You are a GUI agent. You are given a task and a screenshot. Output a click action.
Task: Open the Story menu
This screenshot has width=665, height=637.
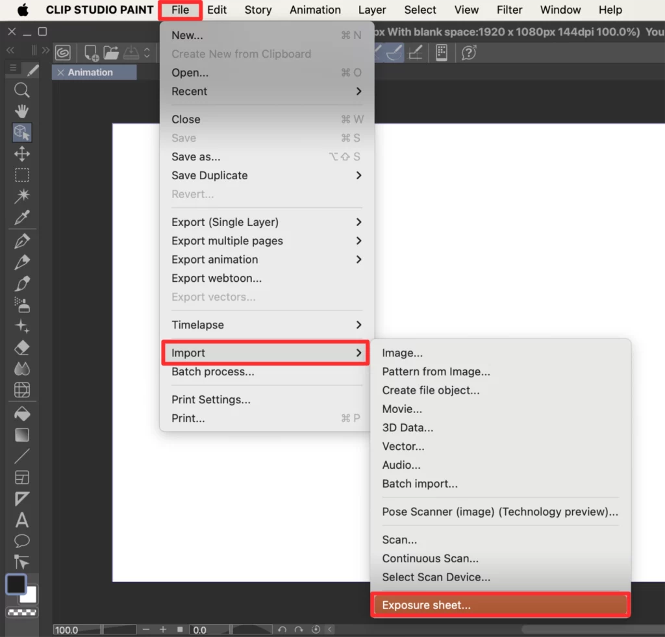click(x=258, y=10)
